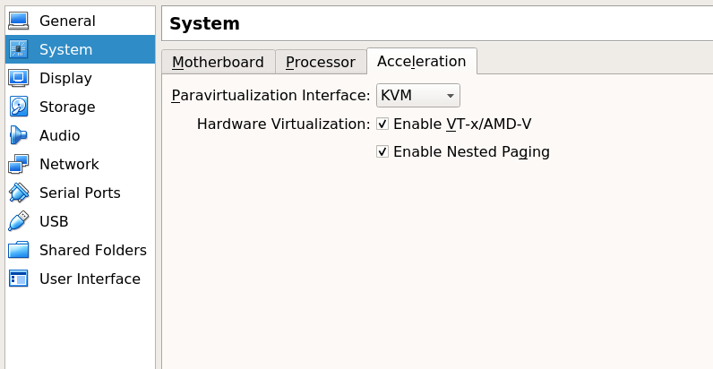
Task: Click the Network adapter icon
Action: point(19,164)
